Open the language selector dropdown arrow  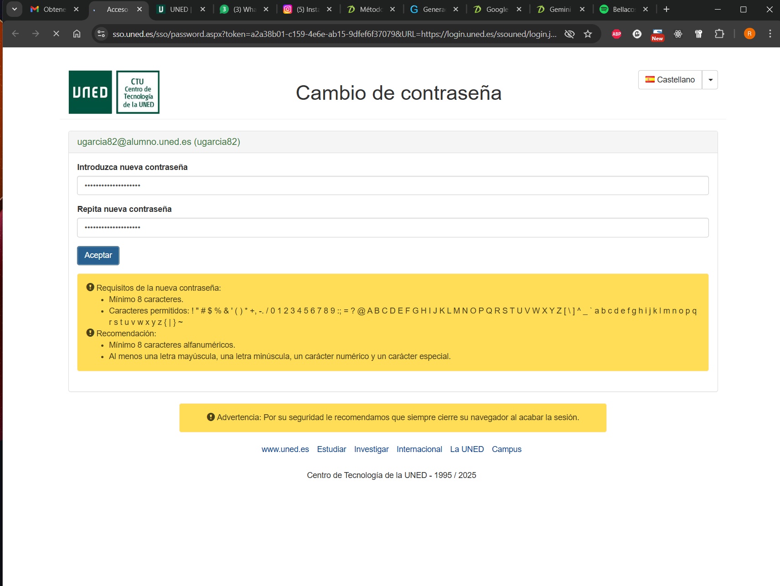[710, 79]
